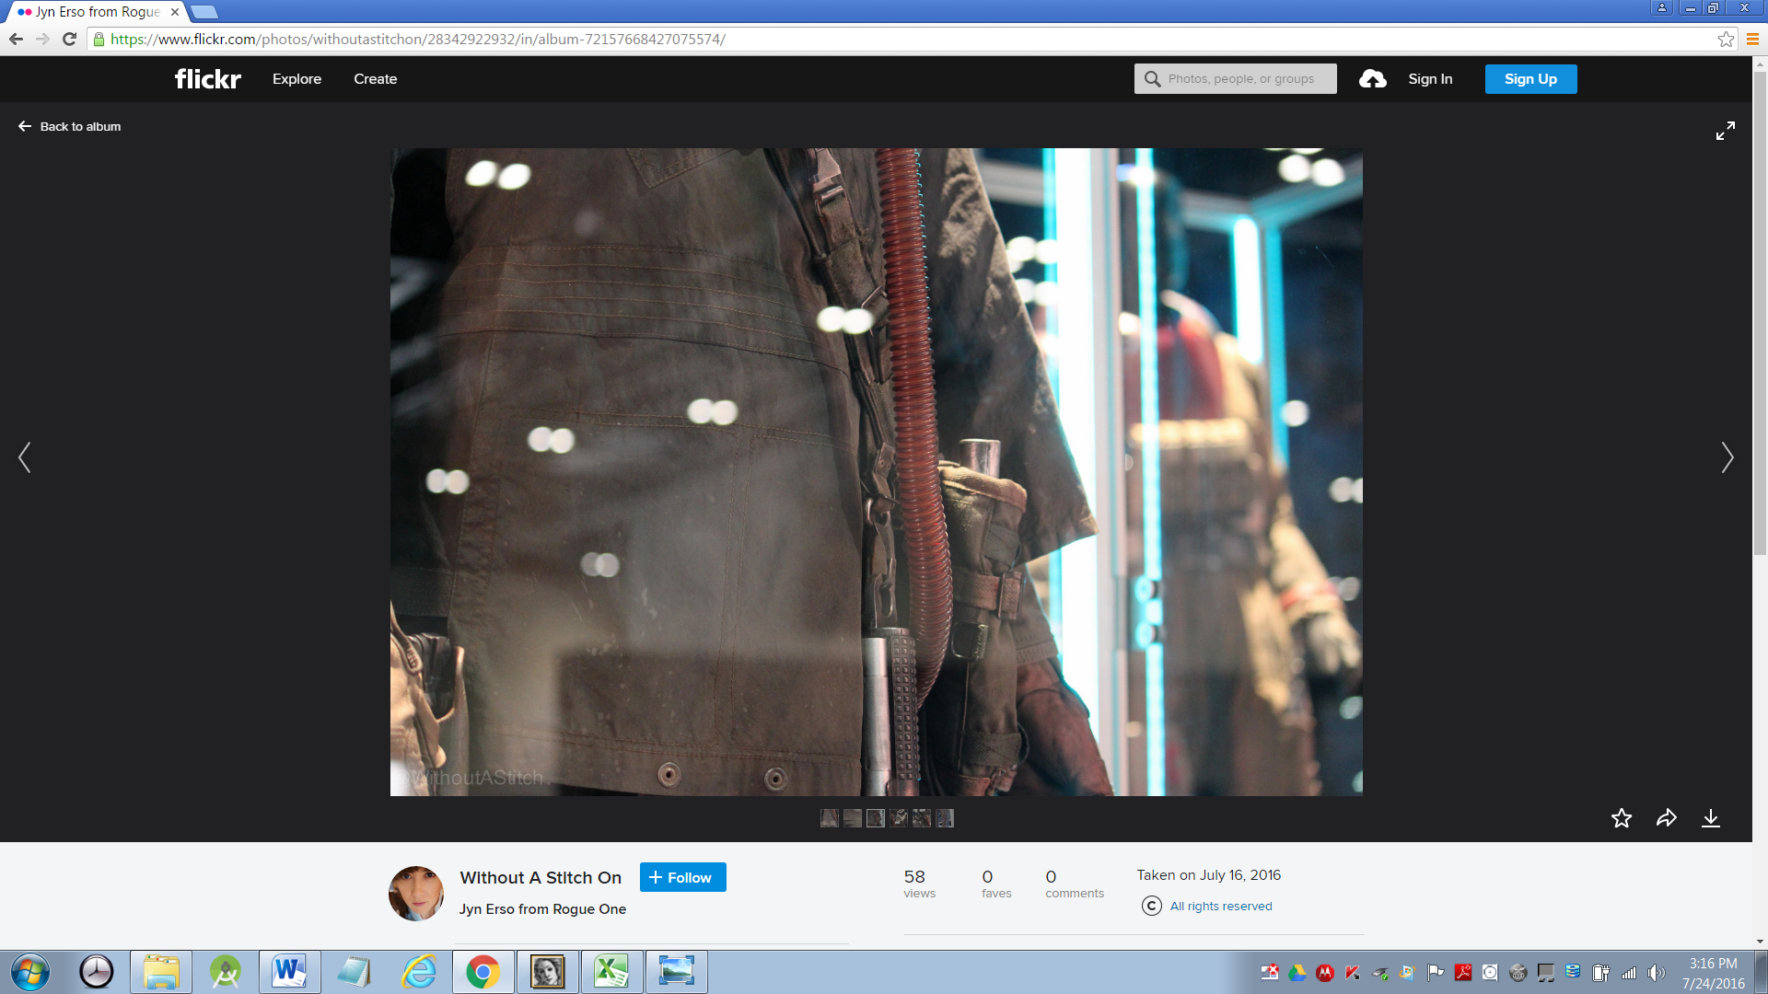Open Microsoft Excel from the taskbar
1768x994 pixels.
tap(611, 972)
